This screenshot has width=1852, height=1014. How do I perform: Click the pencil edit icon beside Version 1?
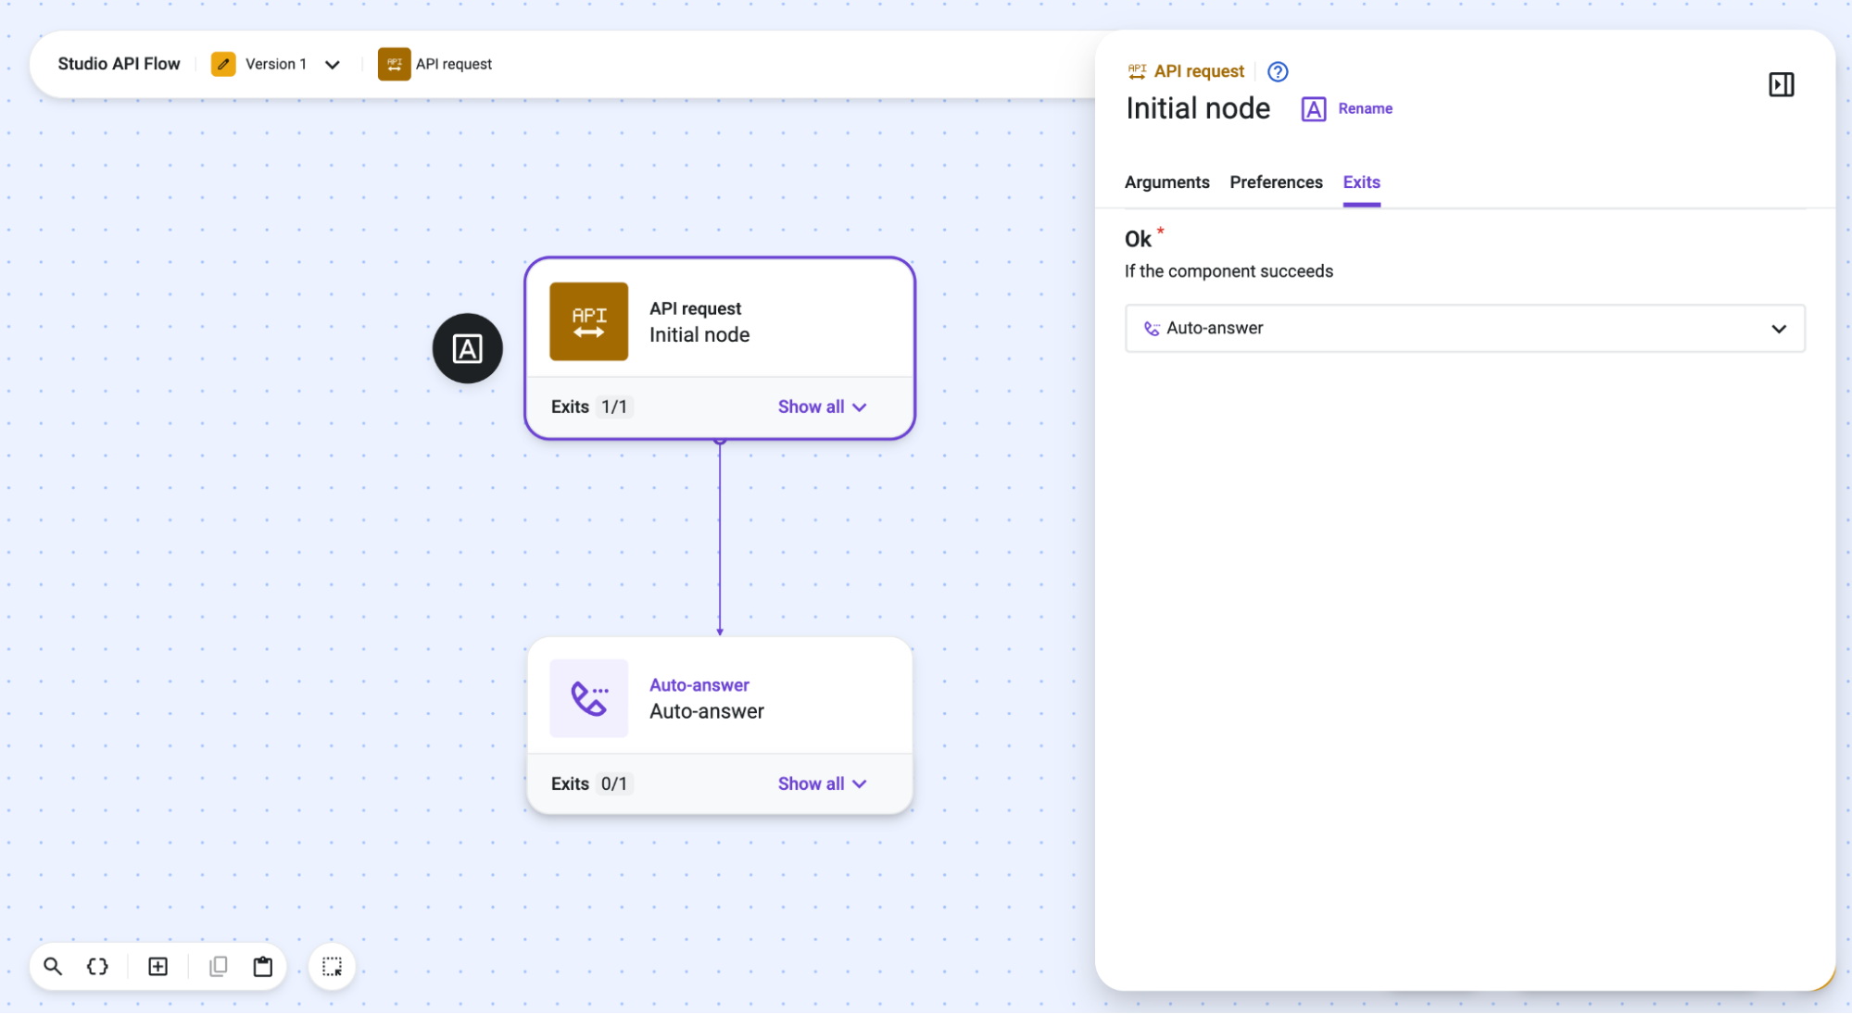point(223,64)
